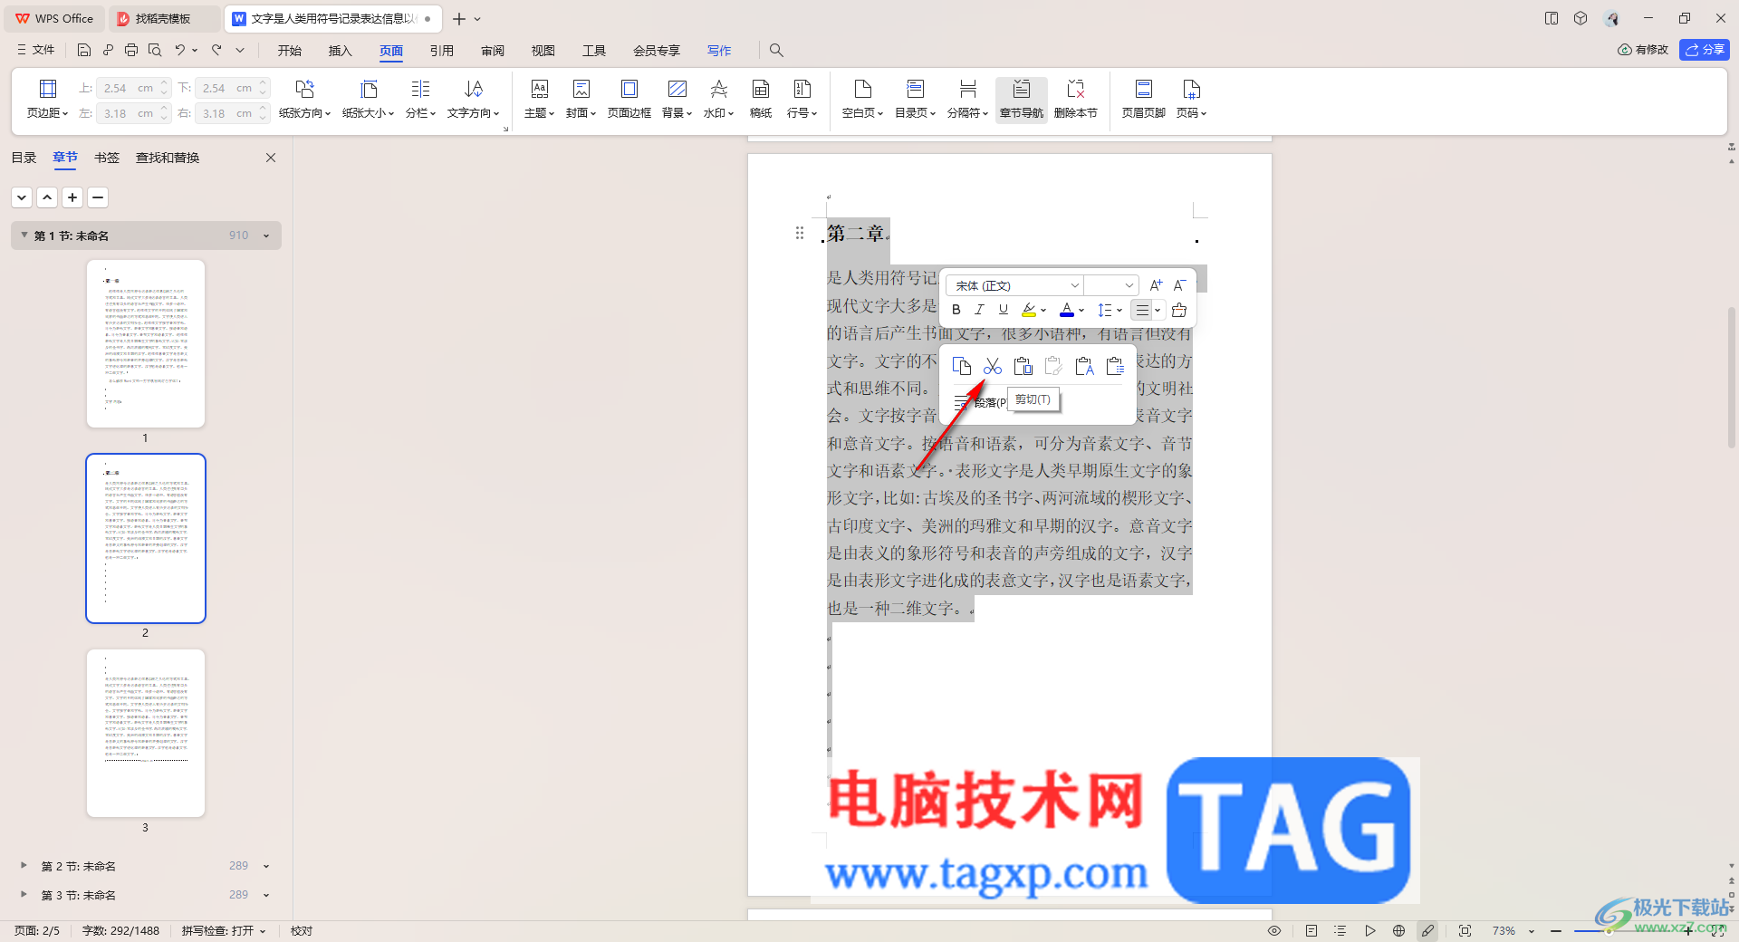Open the 水印 watermark menu
This screenshot has height=942, width=1739.
(x=718, y=99)
